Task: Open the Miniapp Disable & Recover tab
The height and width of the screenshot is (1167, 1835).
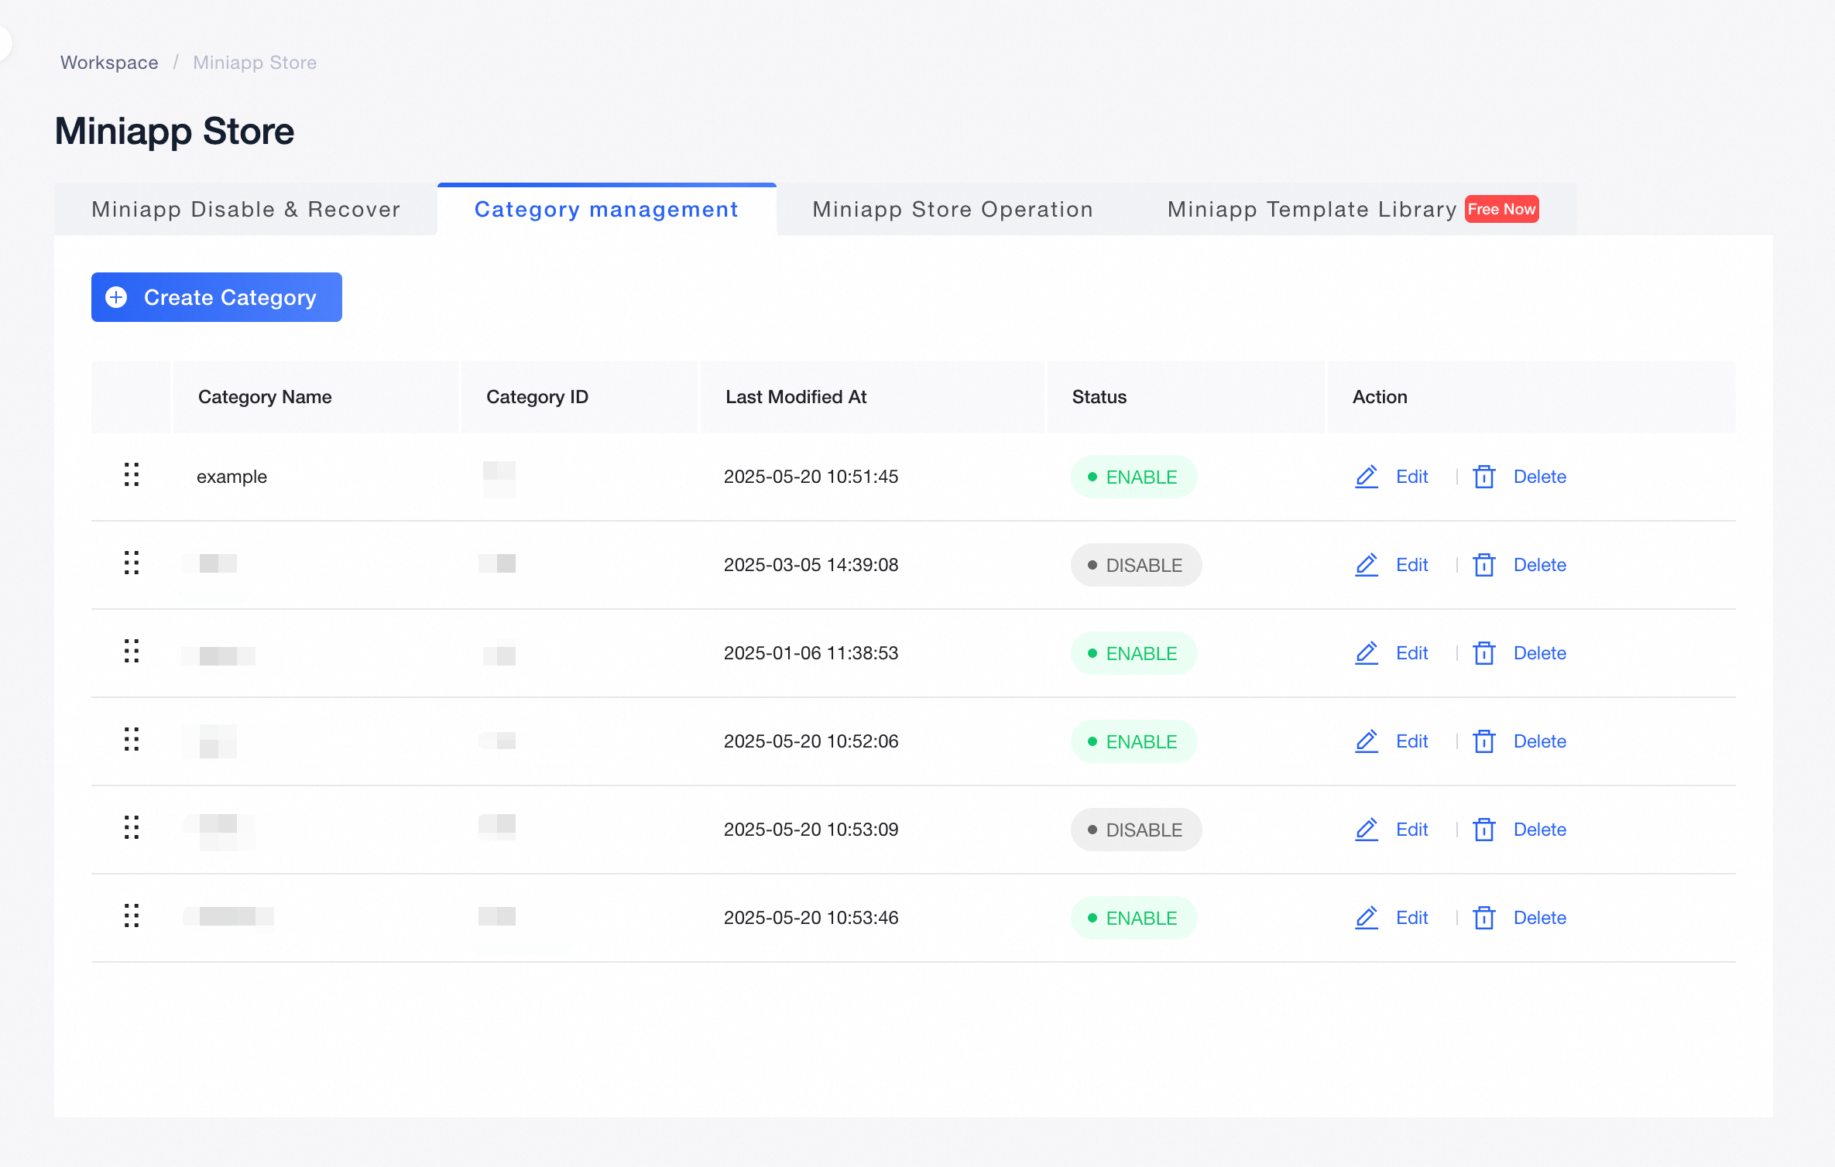Action: 245,210
